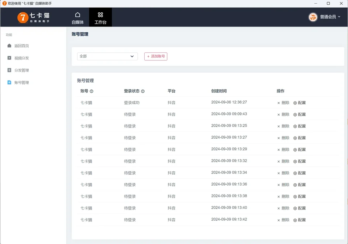This screenshot has height=244, width=348.
Task: Configure account created at 09:13:29
Action: (300, 150)
